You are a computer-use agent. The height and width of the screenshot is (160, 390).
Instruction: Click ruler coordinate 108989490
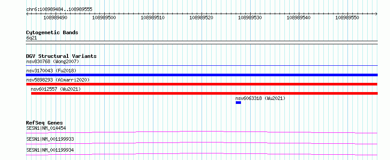(x=55, y=18)
